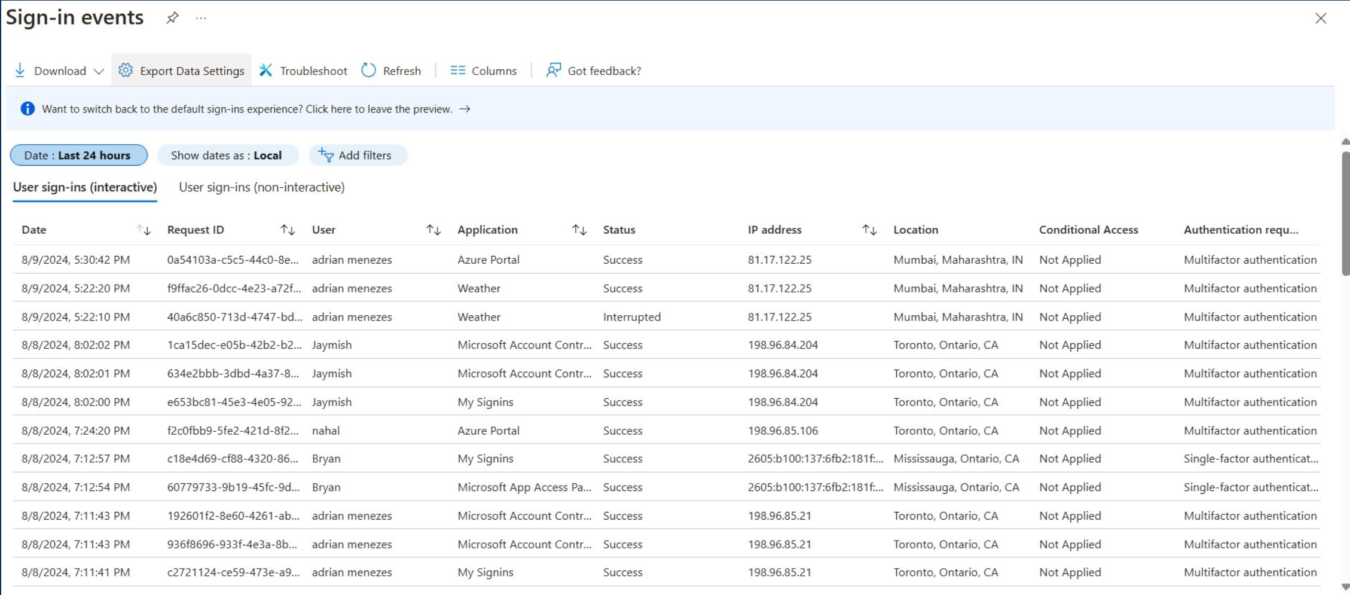The width and height of the screenshot is (1350, 595).
Task: Open the ellipsis more options menu
Action: 201,18
